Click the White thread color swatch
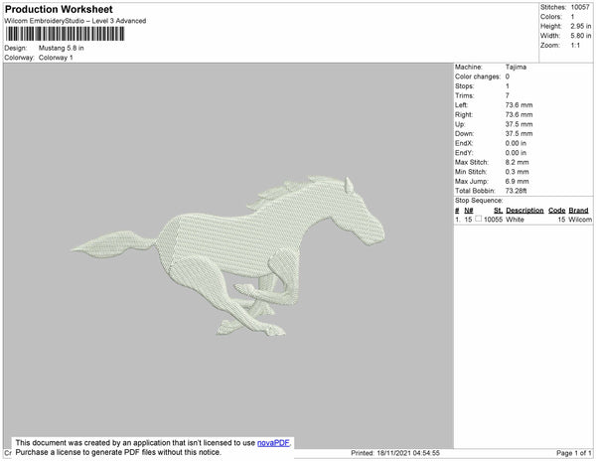The width and height of the screenshot is (596, 461). point(478,219)
